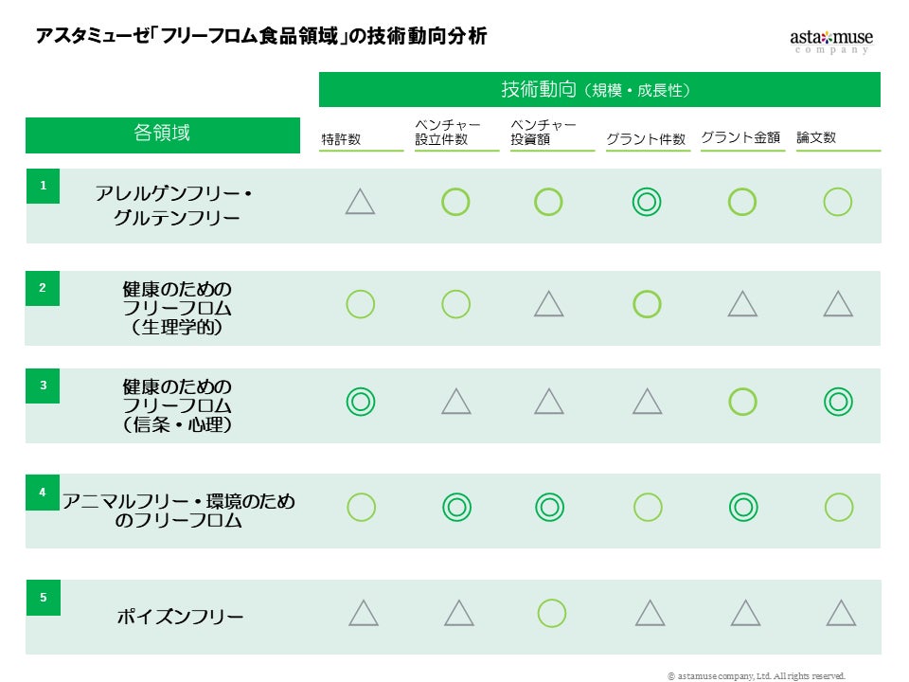Click the circle under ベンチャー投資額 in ポイズンフリー row
Image resolution: width=909 pixels, height=682 pixels.
tap(551, 613)
